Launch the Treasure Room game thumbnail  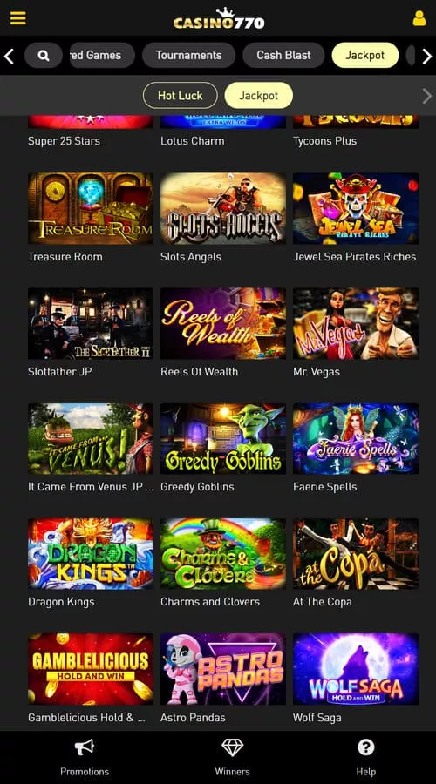[x=91, y=208]
